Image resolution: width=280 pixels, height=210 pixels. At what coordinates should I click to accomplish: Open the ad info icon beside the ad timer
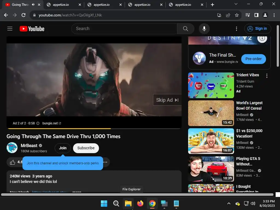[38, 123]
